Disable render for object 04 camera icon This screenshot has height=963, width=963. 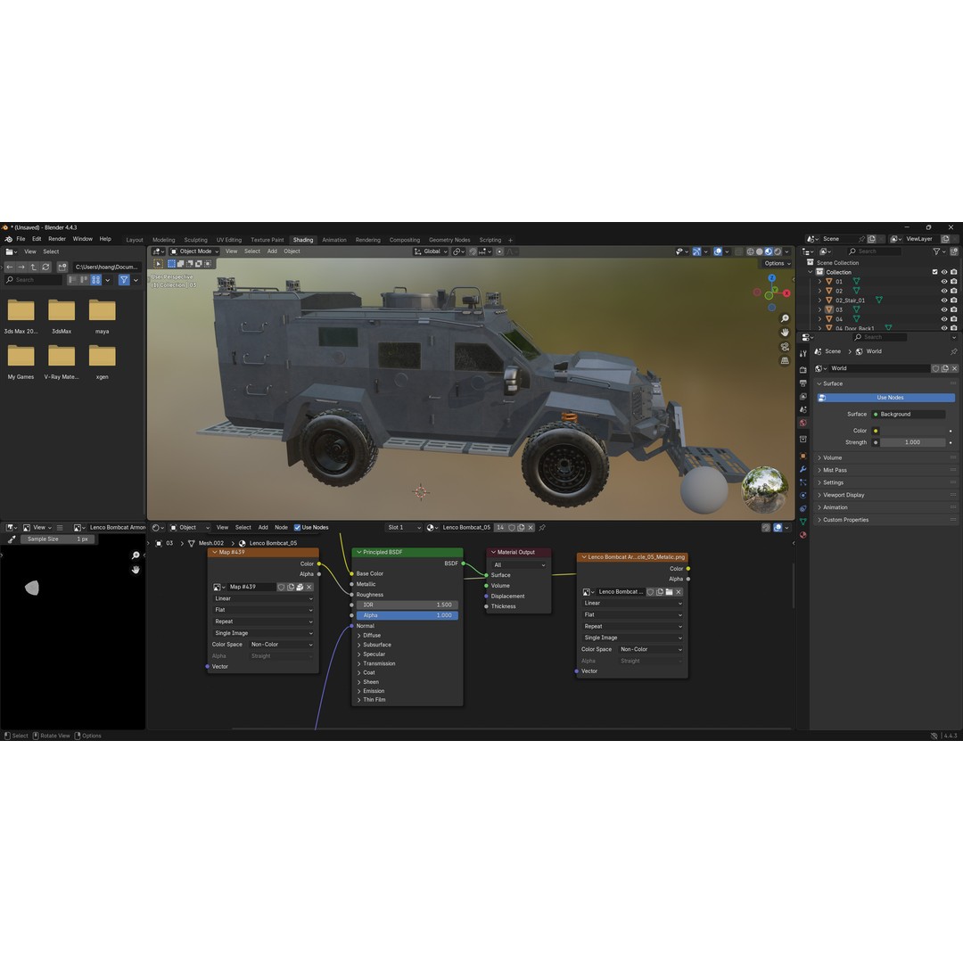[954, 319]
